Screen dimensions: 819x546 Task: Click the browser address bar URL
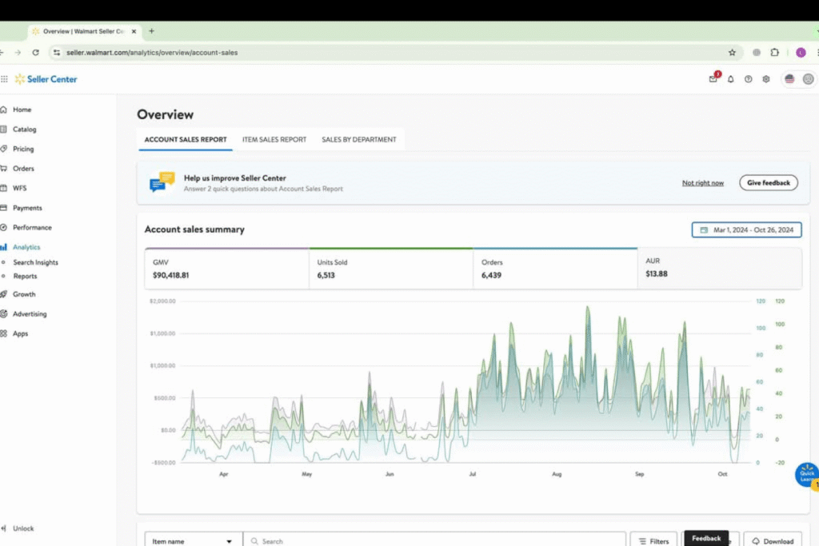(x=152, y=52)
